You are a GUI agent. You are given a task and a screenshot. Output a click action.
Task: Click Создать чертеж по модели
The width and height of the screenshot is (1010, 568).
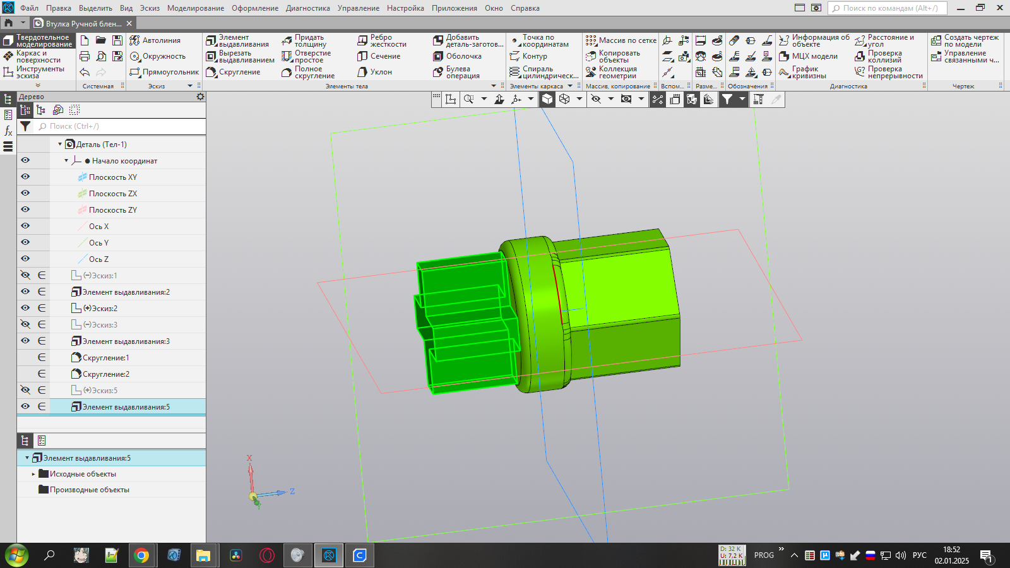[x=965, y=40]
